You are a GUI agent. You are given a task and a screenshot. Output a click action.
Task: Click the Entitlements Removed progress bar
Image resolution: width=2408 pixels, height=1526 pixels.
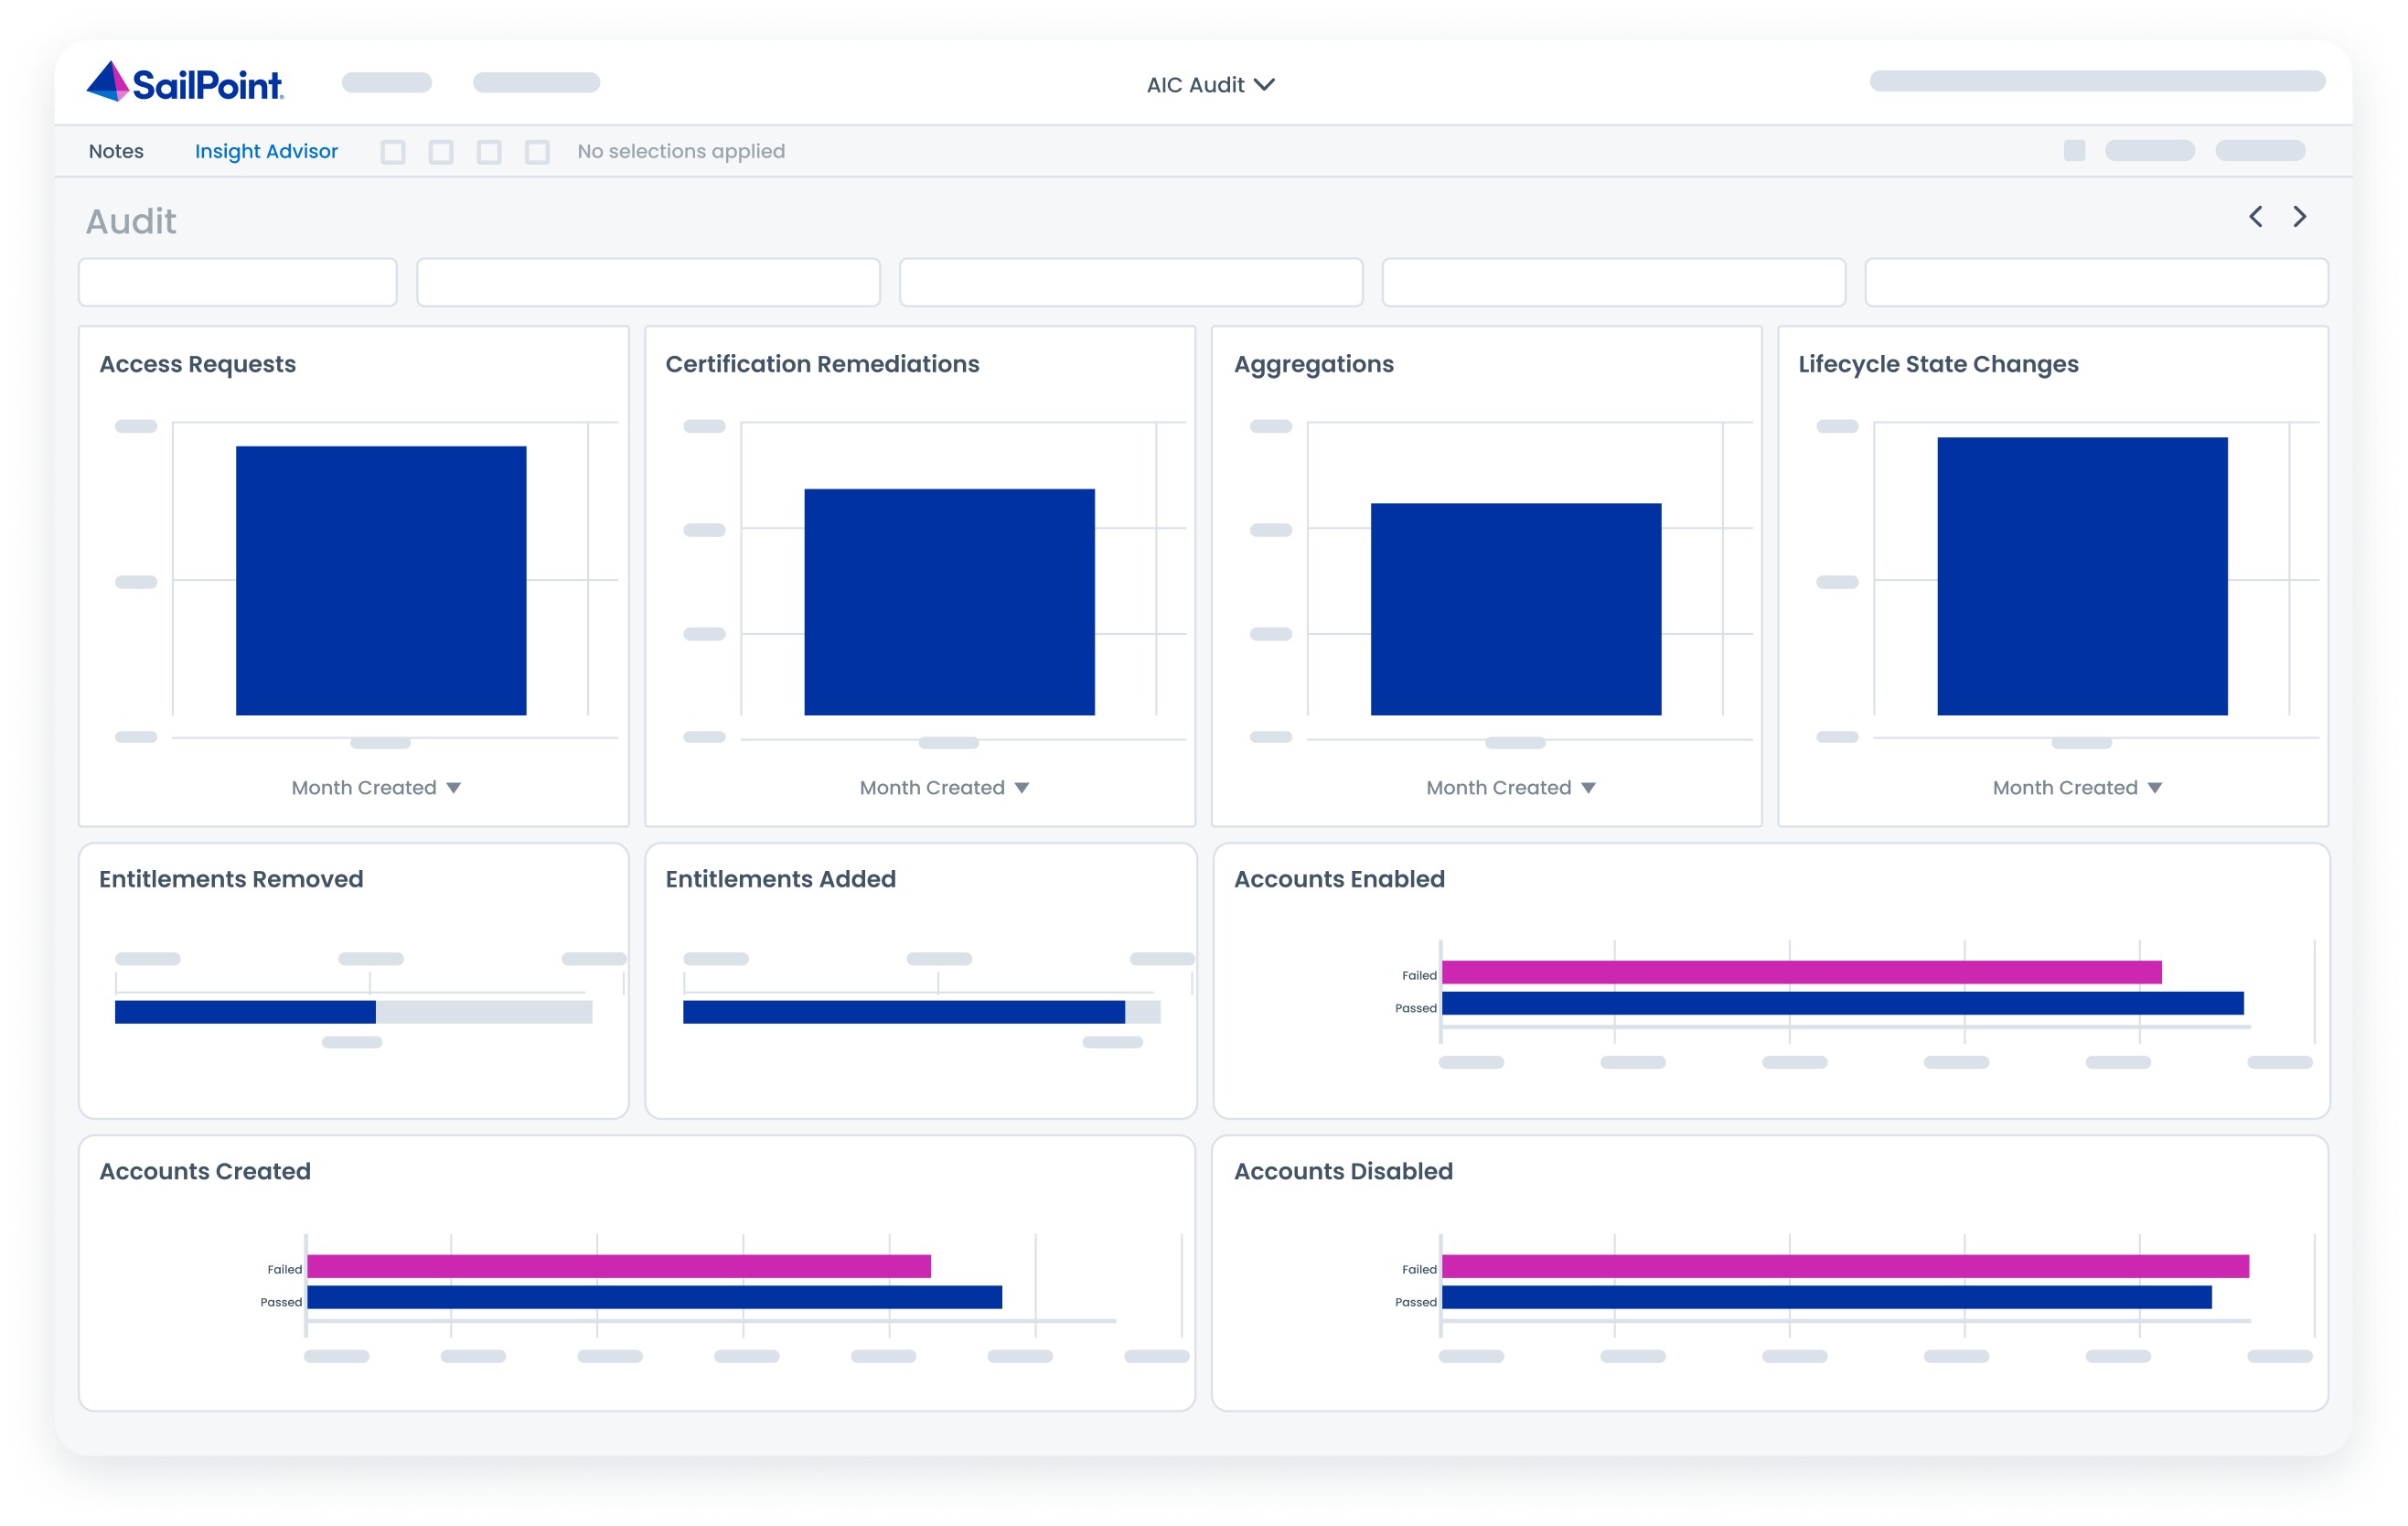(353, 1012)
